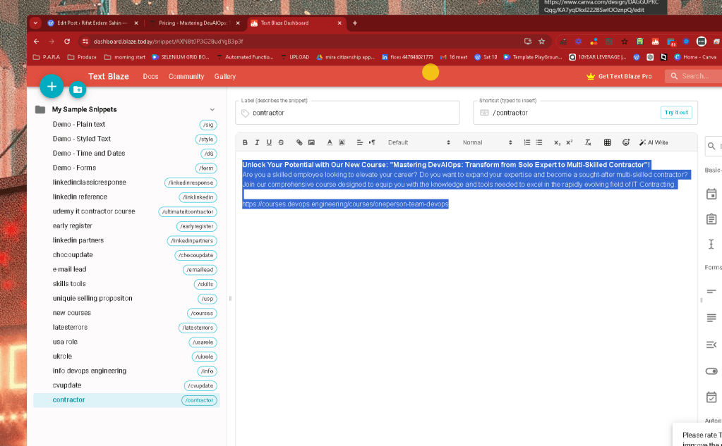Click the browser reload button

click(67, 42)
